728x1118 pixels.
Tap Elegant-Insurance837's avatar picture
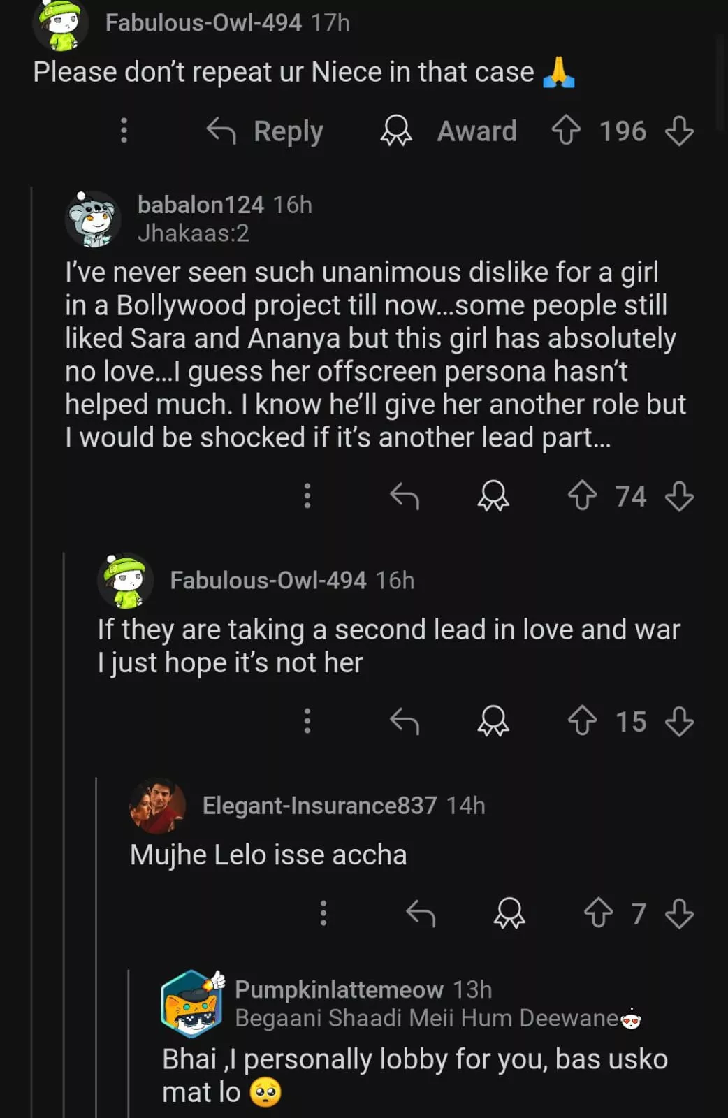[157, 806]
